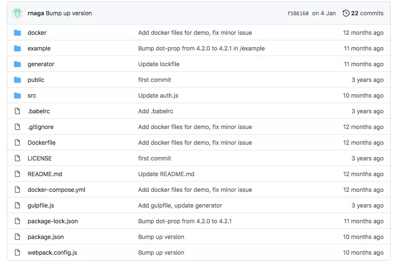Open the generator folder
This screenshot has height=267, width=395.
[41, 64]
